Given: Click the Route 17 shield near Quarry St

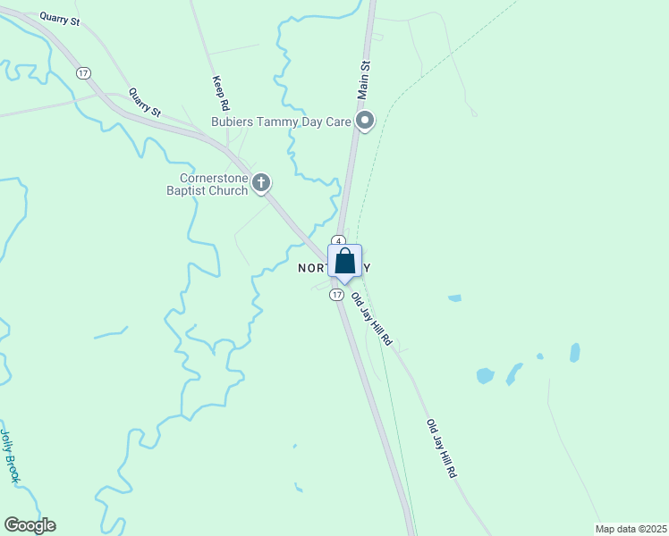Looking at the screenshot, I should [84, 73].
